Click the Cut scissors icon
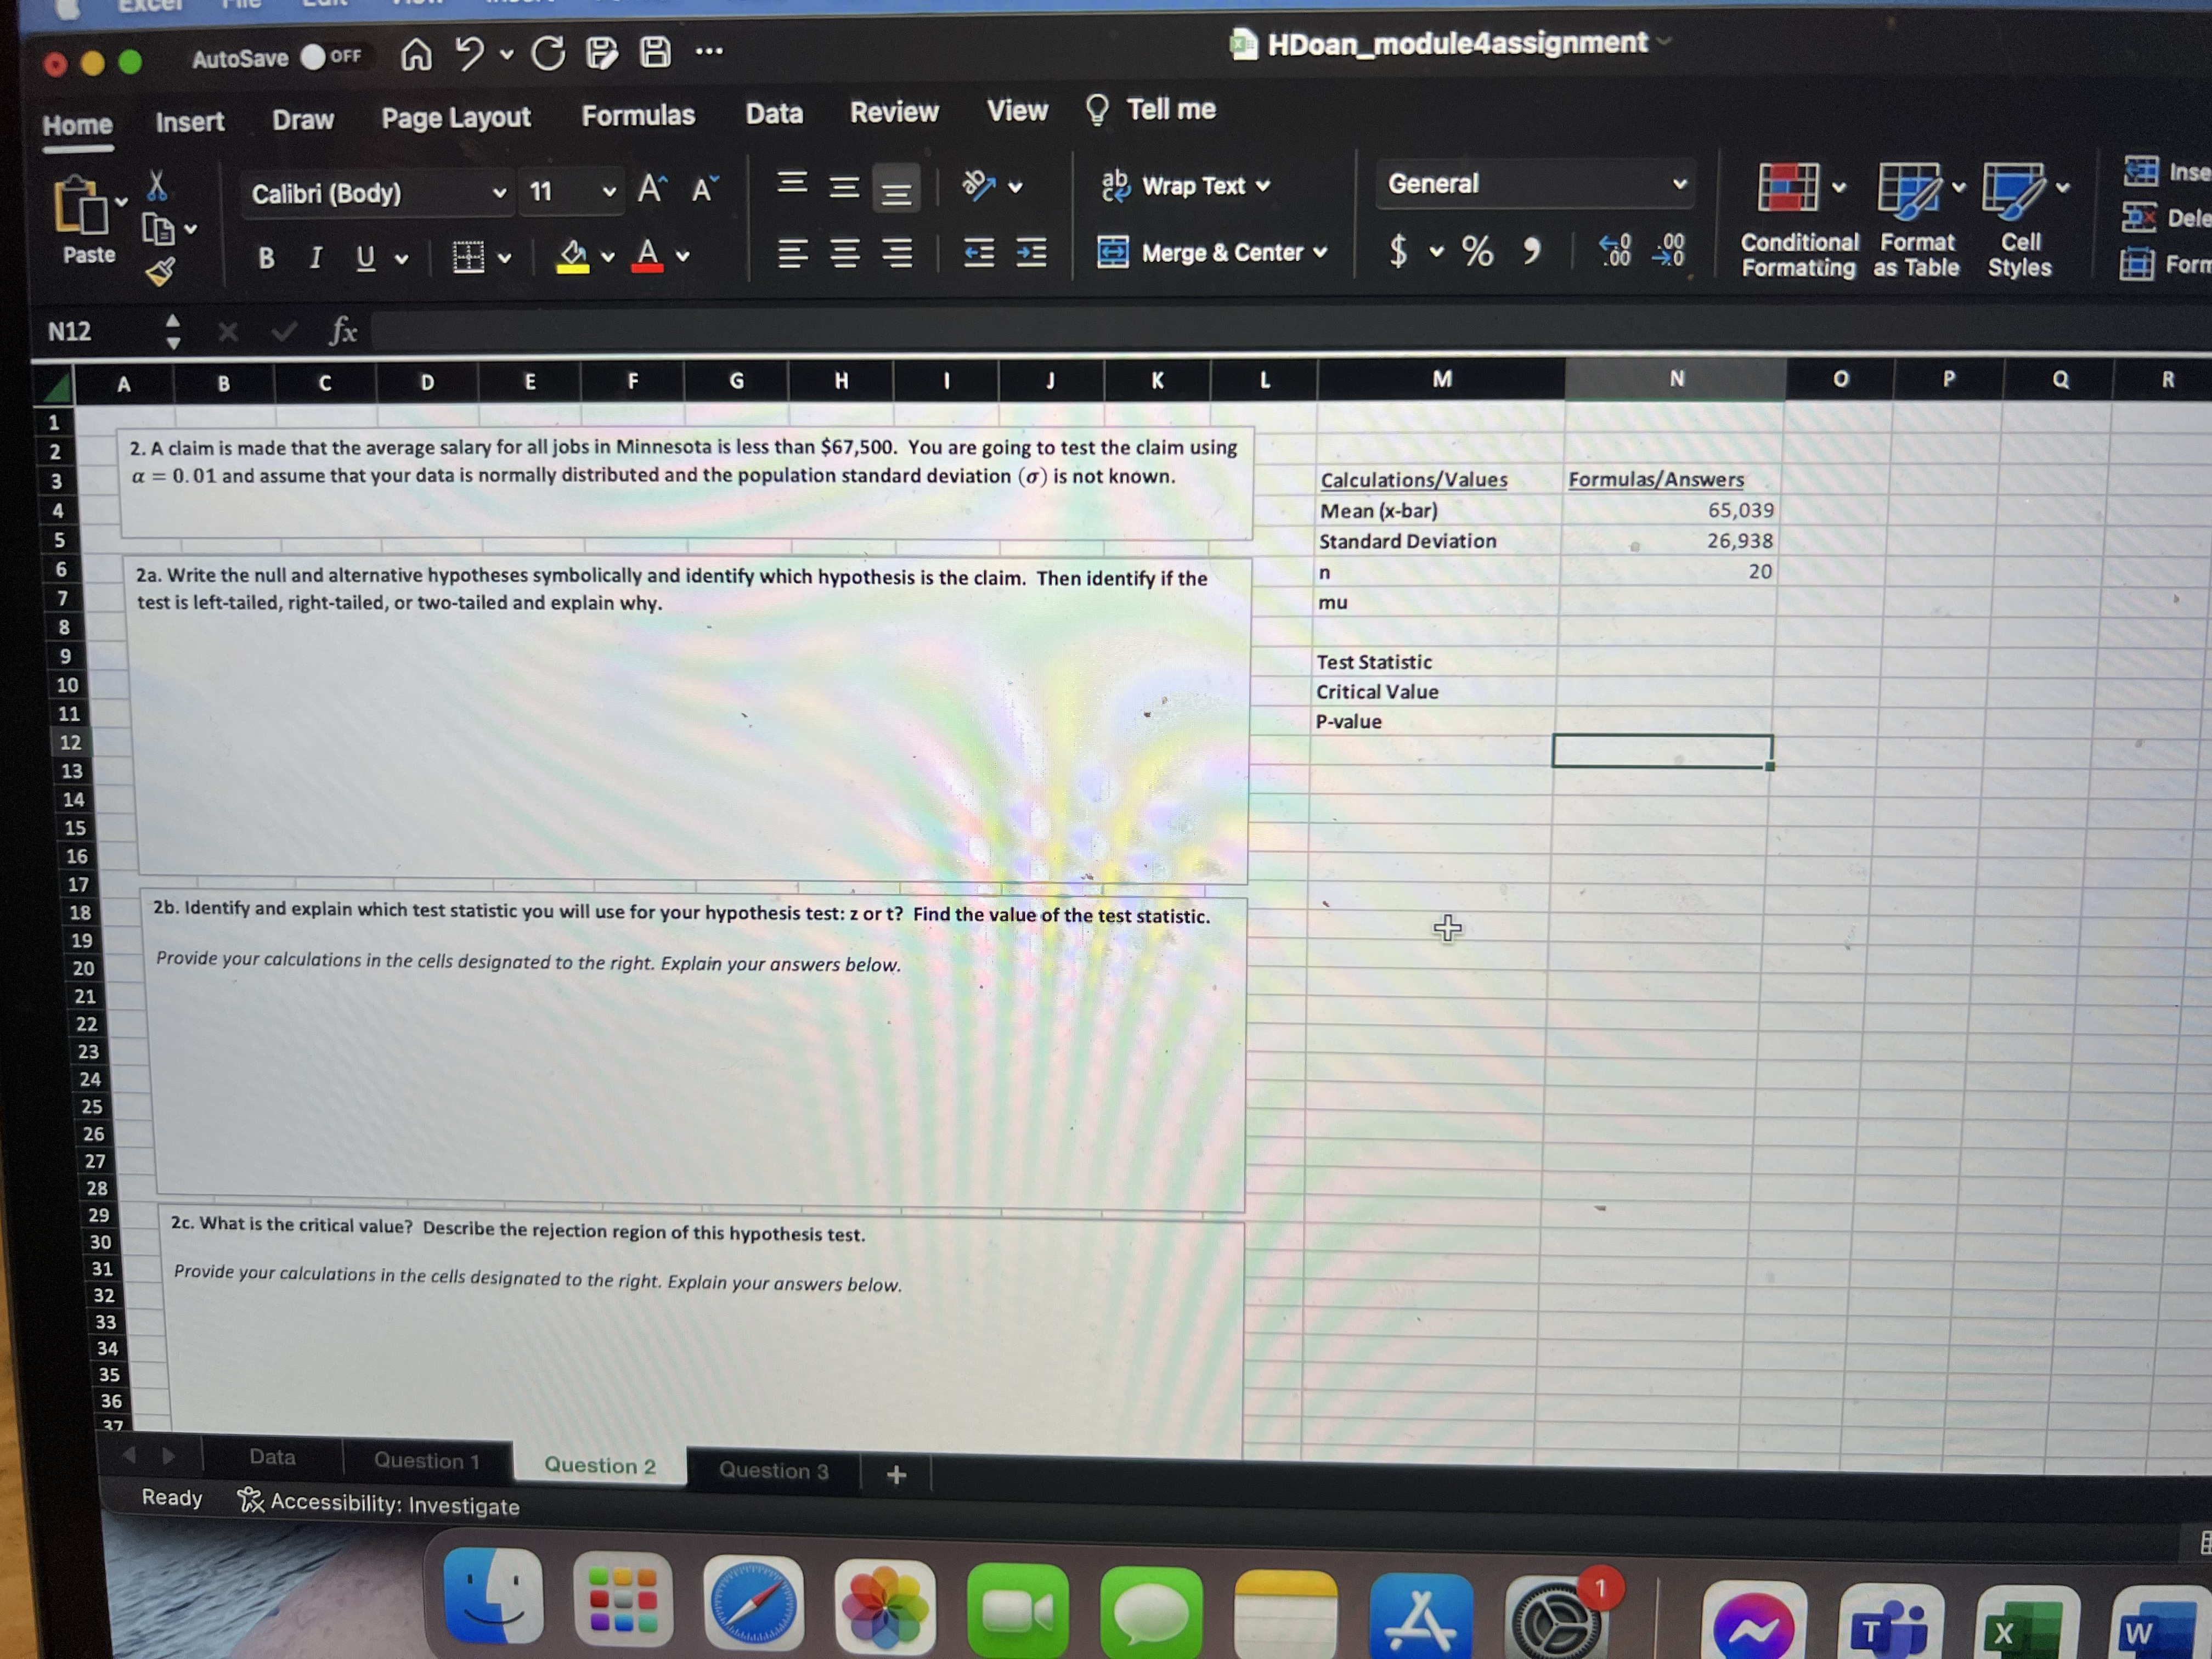The height and width of the screenshot is (1659, 2212). [x=157, y=186]
